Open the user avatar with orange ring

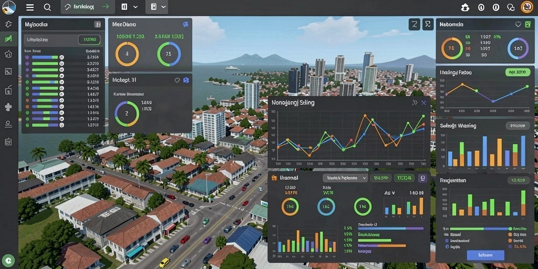coord(526,7)
